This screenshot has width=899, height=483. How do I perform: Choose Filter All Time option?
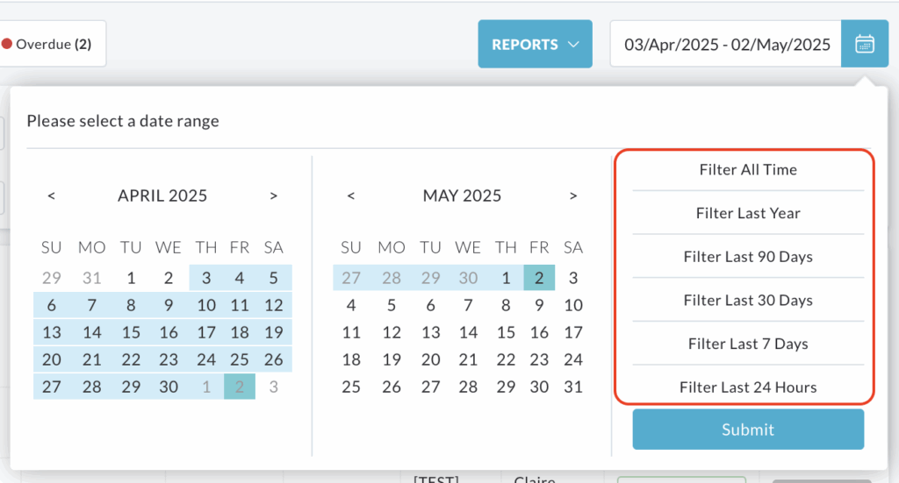(748, 169)
